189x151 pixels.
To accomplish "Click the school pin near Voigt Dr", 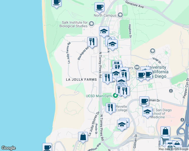I will click(152, 51).
